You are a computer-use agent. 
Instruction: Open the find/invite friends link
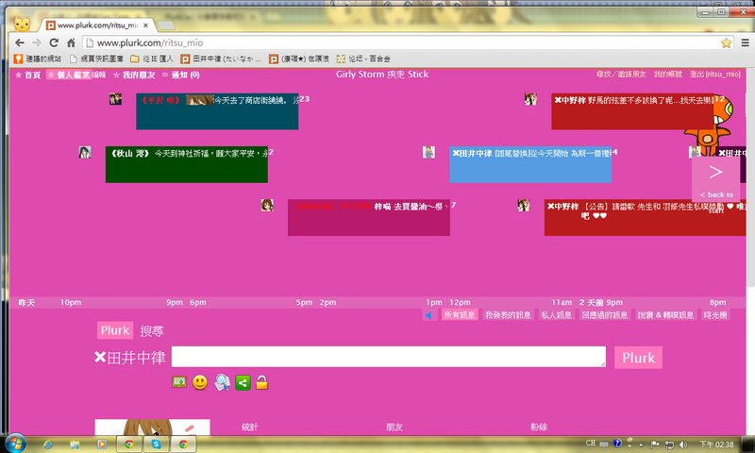click(x=621, y=75)
